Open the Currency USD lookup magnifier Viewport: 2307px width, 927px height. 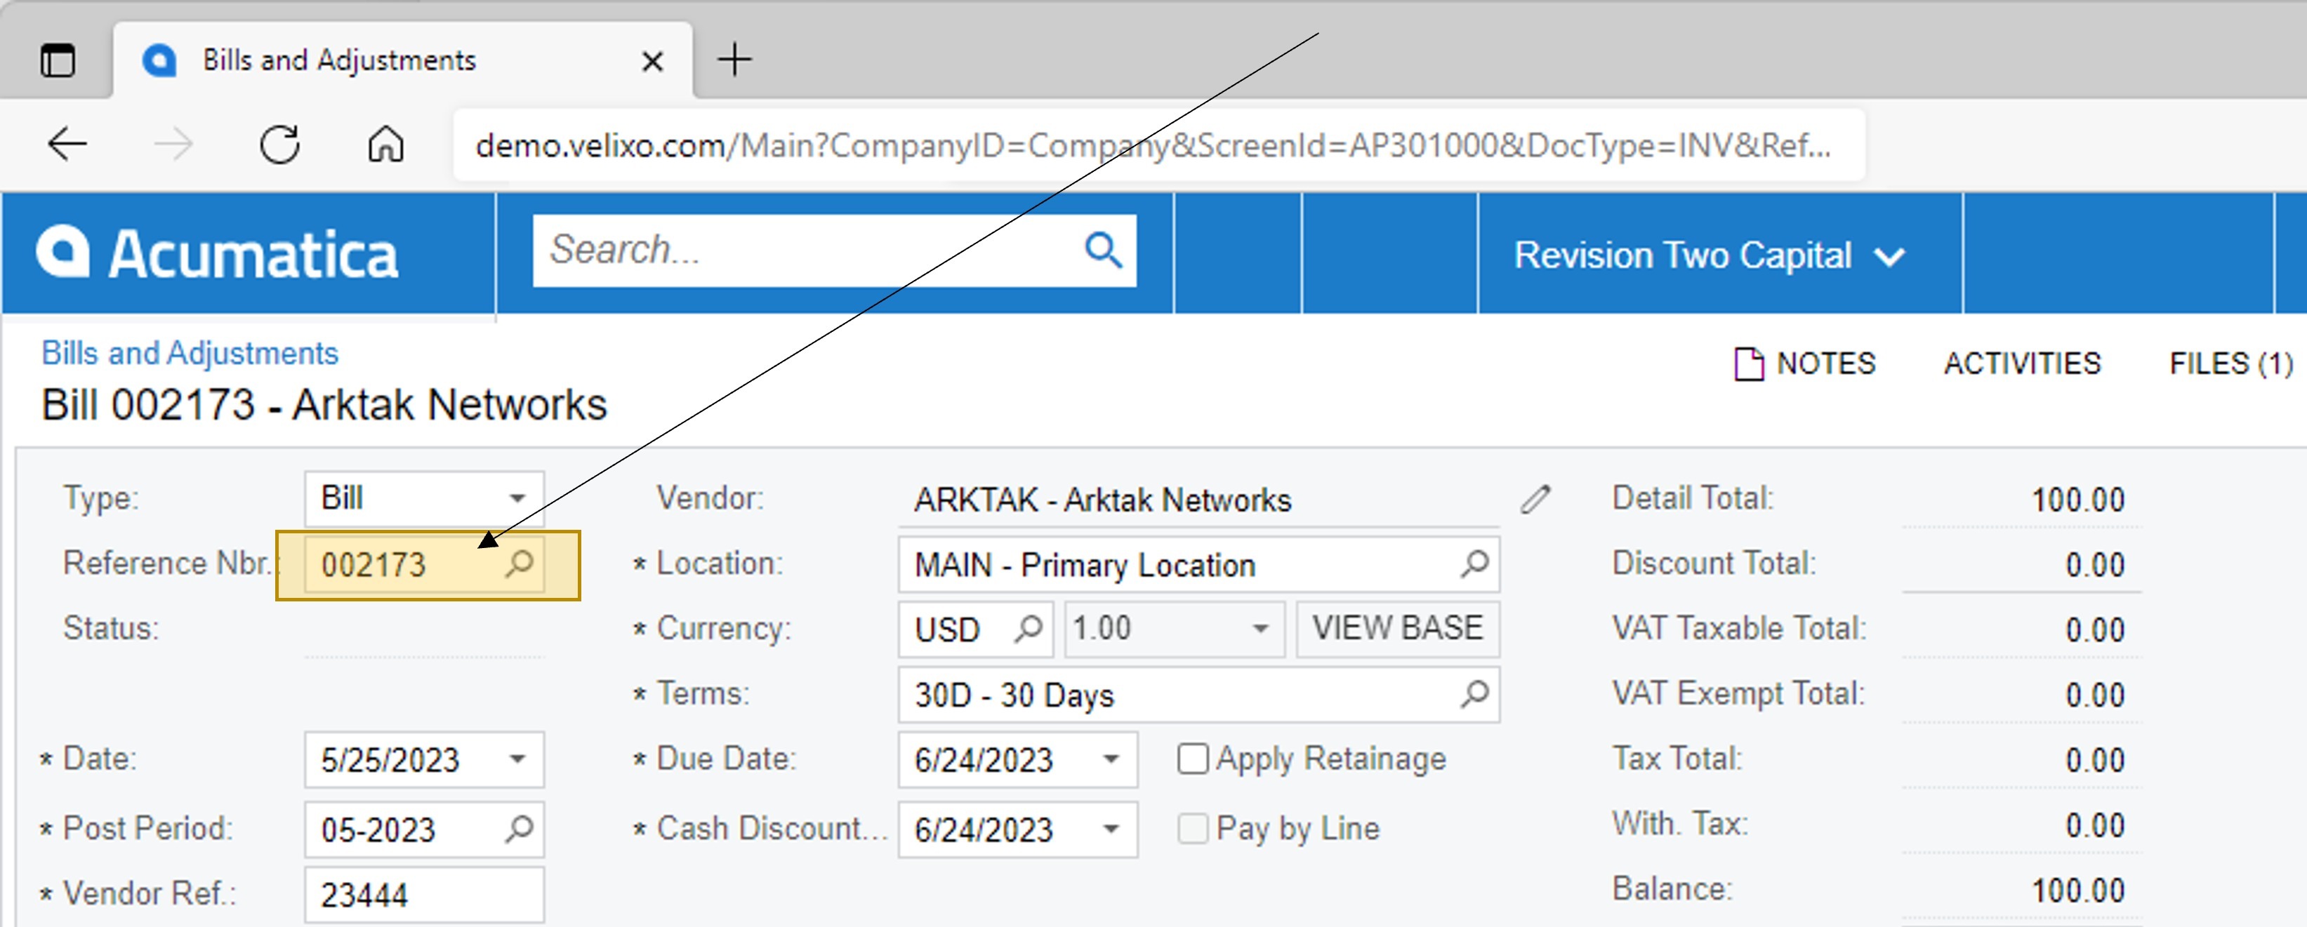click(x=1028, y=629)
